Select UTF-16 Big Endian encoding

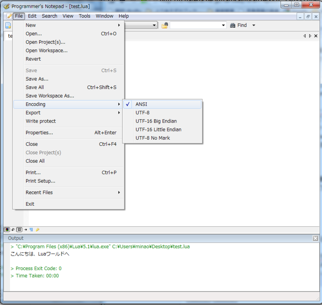(x=162, y=121)
